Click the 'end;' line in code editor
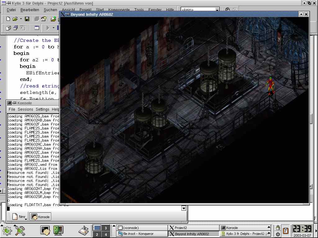The height and width of the screenshot is (238, 318). coord(26,79)
